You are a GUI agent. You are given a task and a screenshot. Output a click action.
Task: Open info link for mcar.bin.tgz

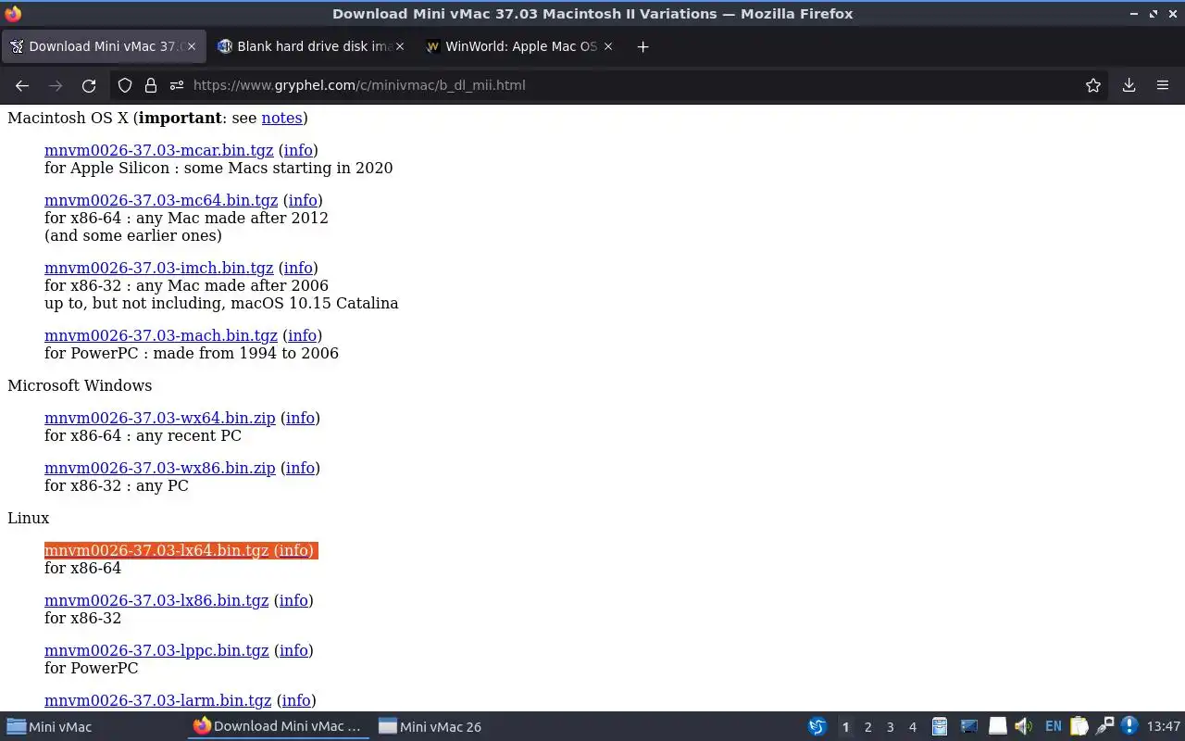(x=298, y=150)
